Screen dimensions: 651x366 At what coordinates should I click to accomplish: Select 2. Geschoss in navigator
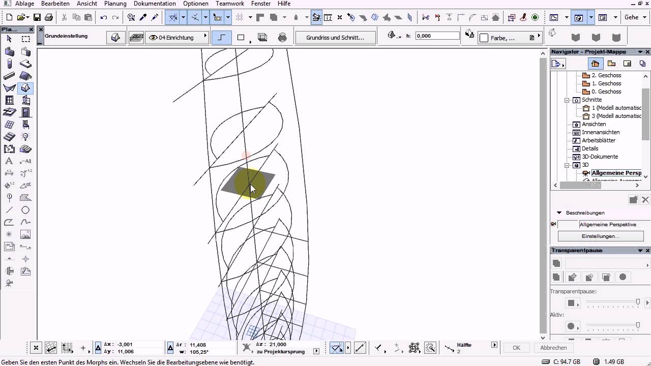pos(606,75)
